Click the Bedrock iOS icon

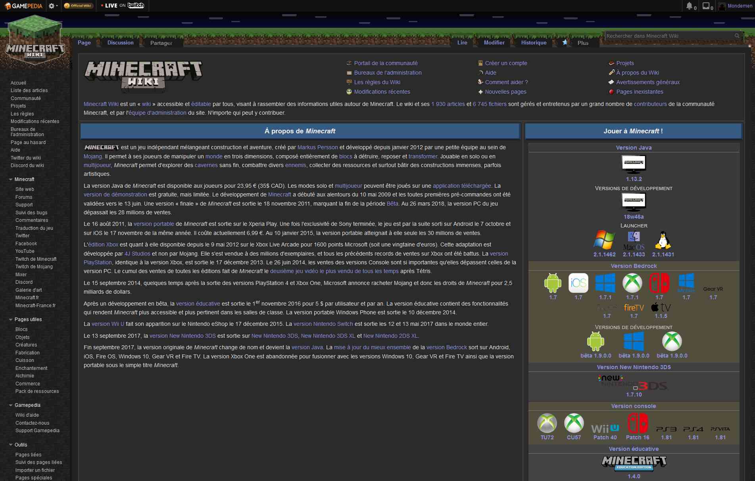tap(578, 283)
